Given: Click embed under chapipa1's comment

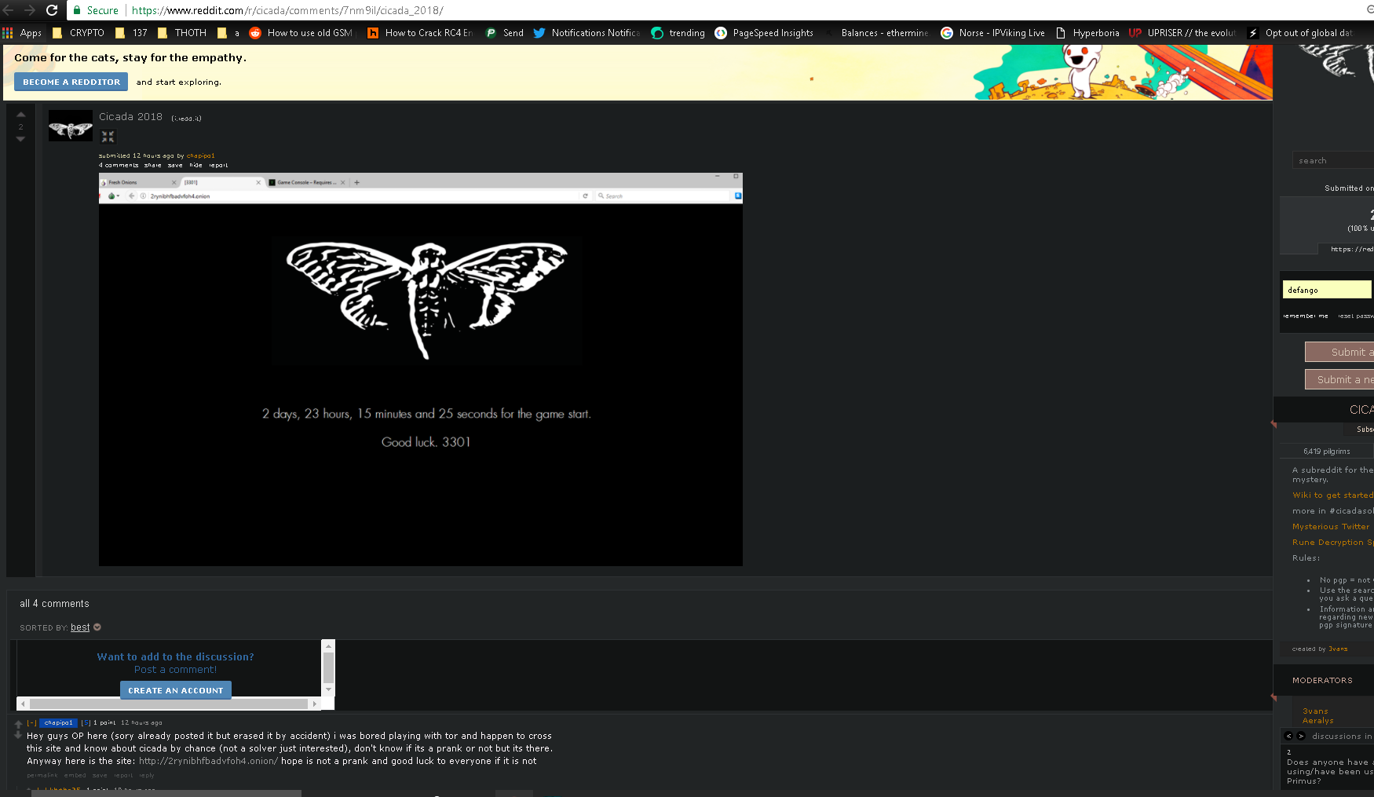Looking at the screenshot, I should click(75, 775).
